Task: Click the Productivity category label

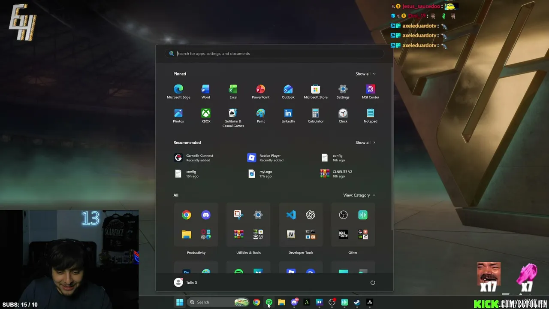Action: click(x=196, y=253)
